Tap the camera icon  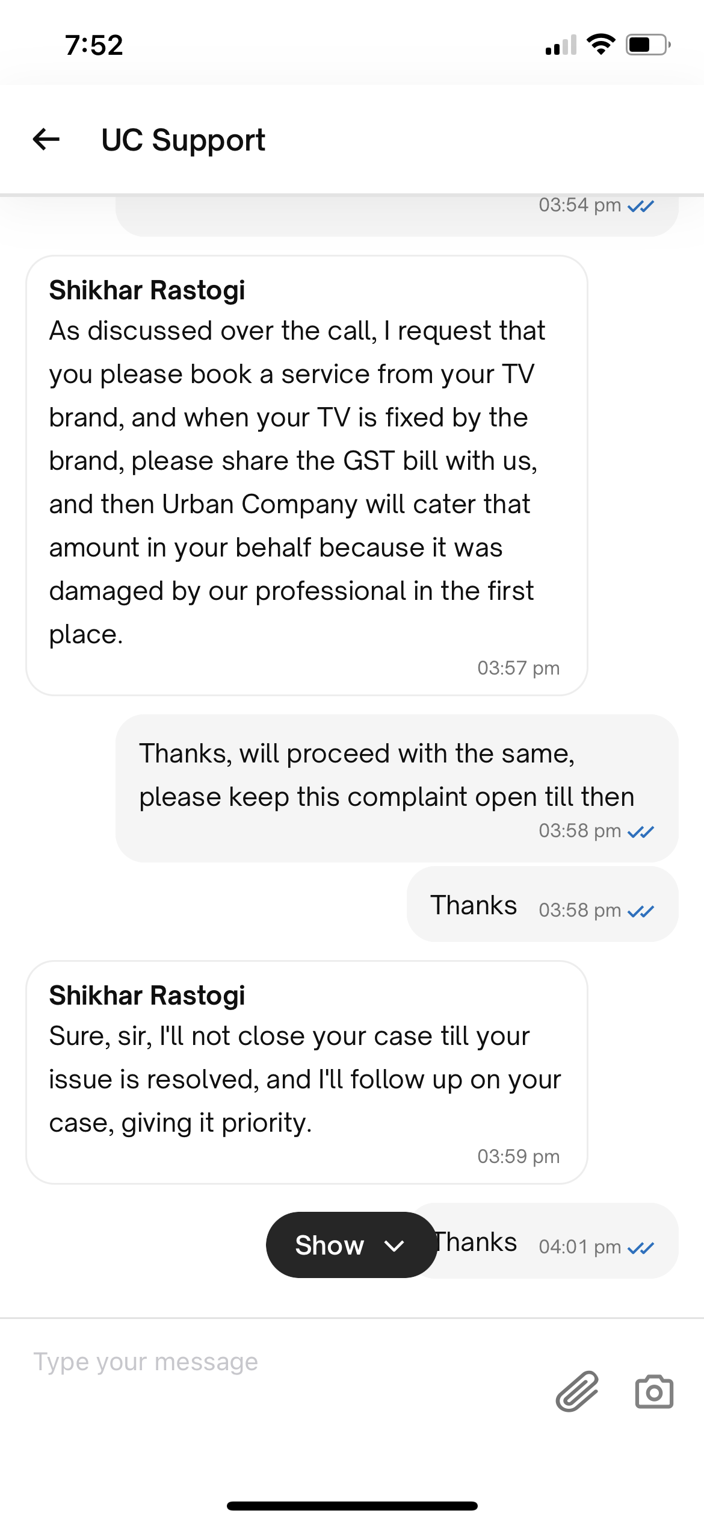pos(654,1391)
